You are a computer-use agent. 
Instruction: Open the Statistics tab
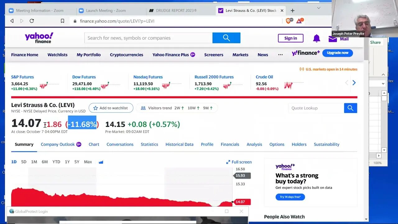[x=150, y=144]
